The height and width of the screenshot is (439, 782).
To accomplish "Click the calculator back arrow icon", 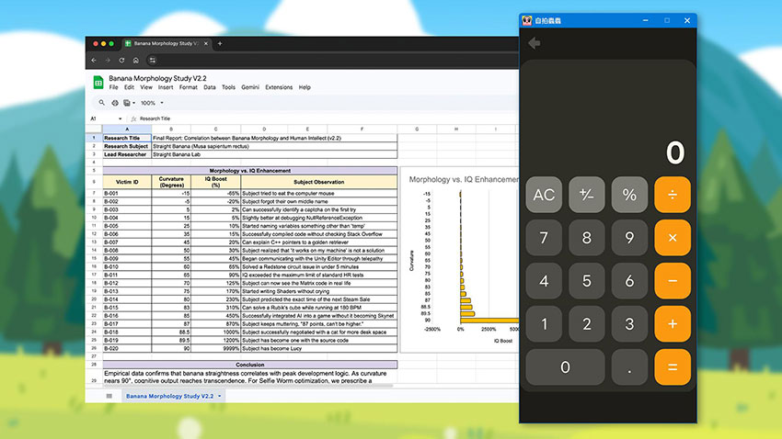I will click(535, 43).
